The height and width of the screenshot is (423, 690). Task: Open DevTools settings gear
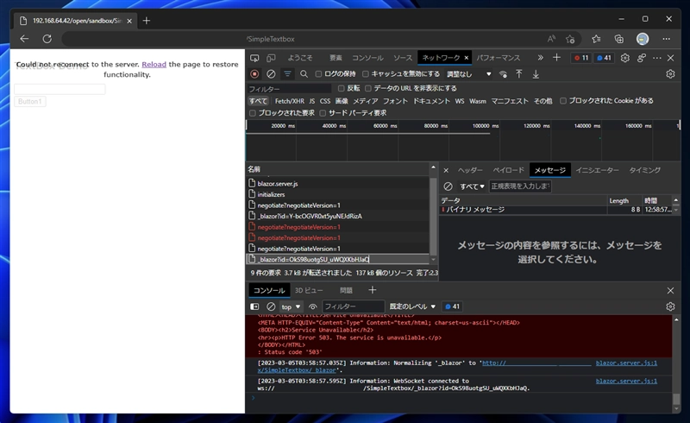click(x=624, y=58)
